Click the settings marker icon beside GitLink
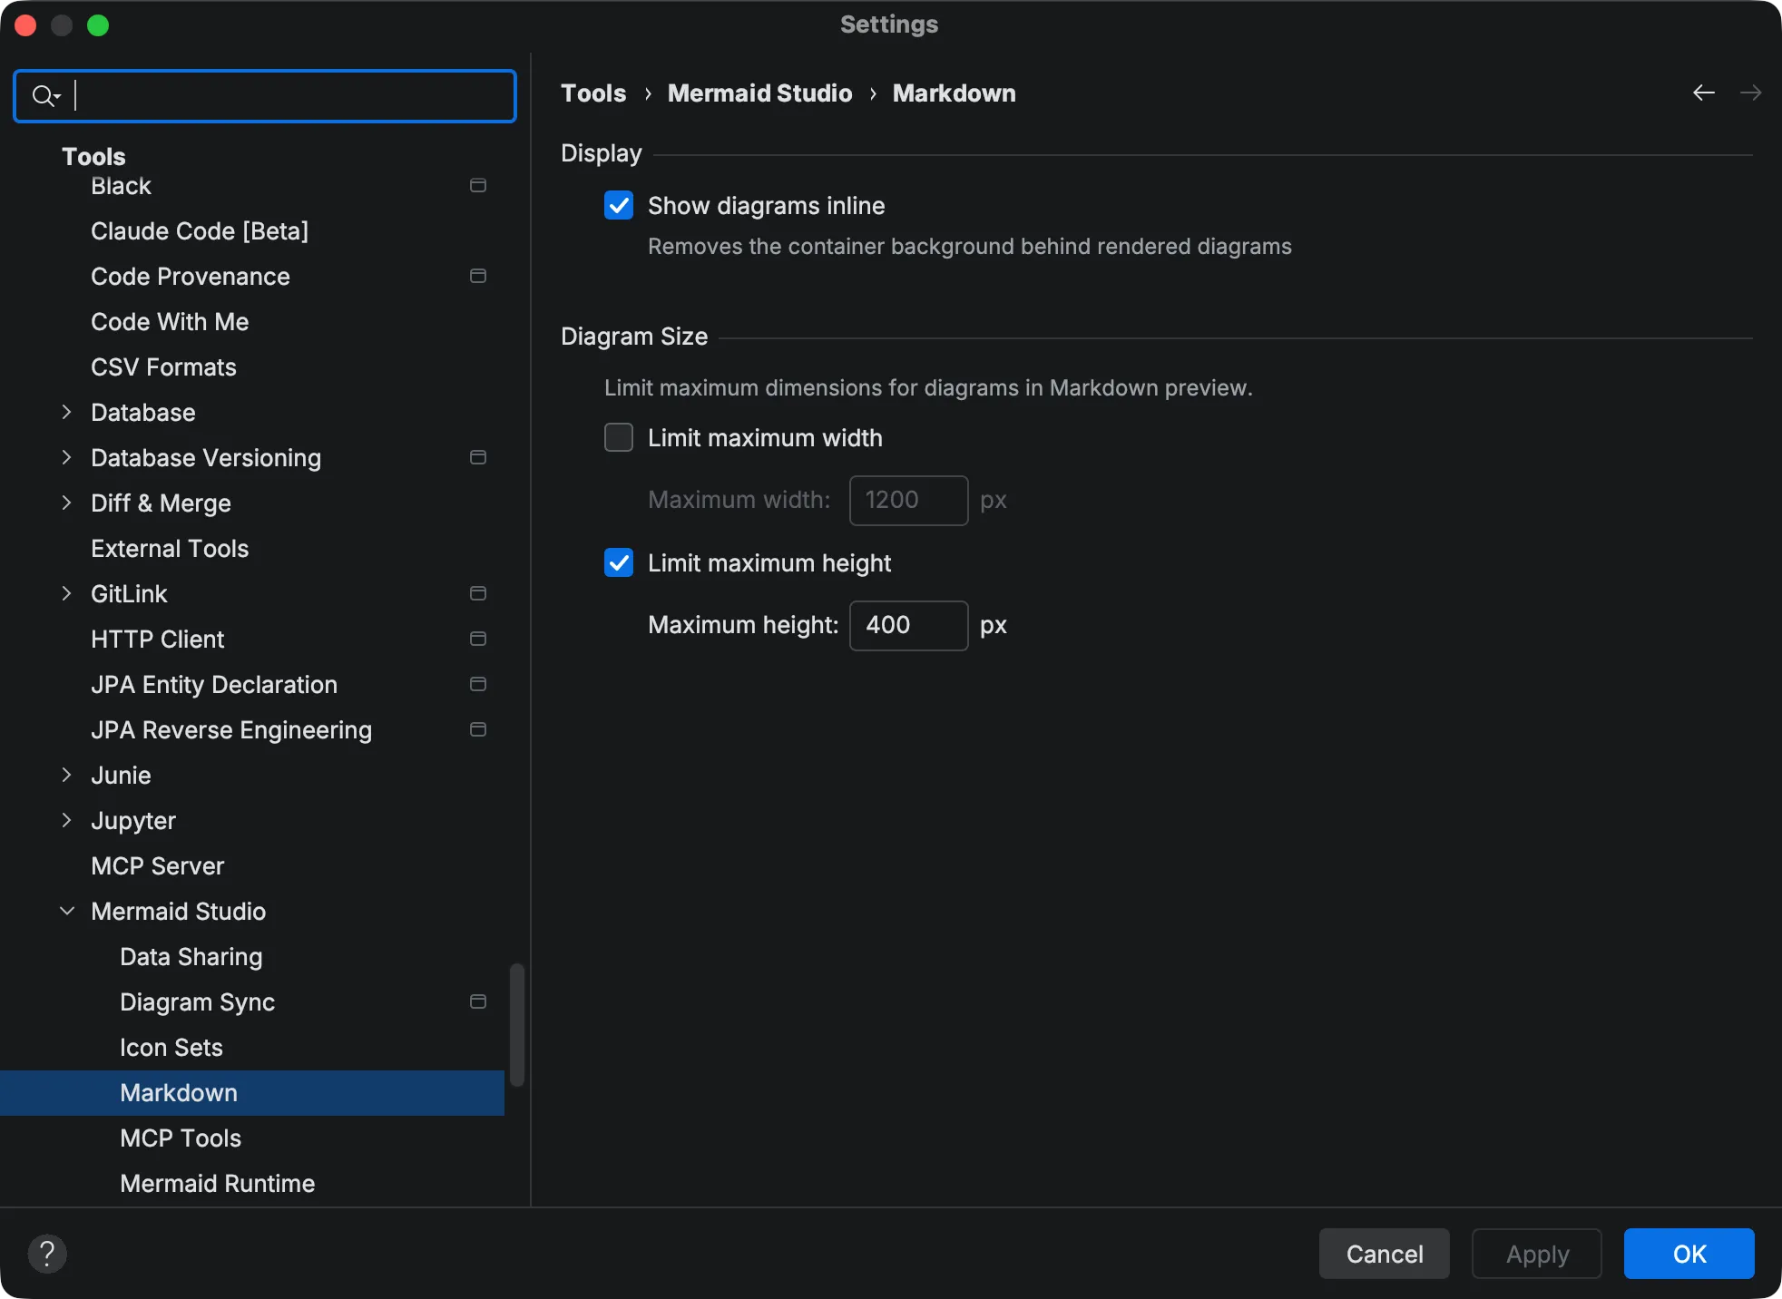The width and height of the screenshot is (1782, 1299). click(x=477, y=593)
